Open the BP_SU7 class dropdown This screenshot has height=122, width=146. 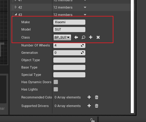62,37
